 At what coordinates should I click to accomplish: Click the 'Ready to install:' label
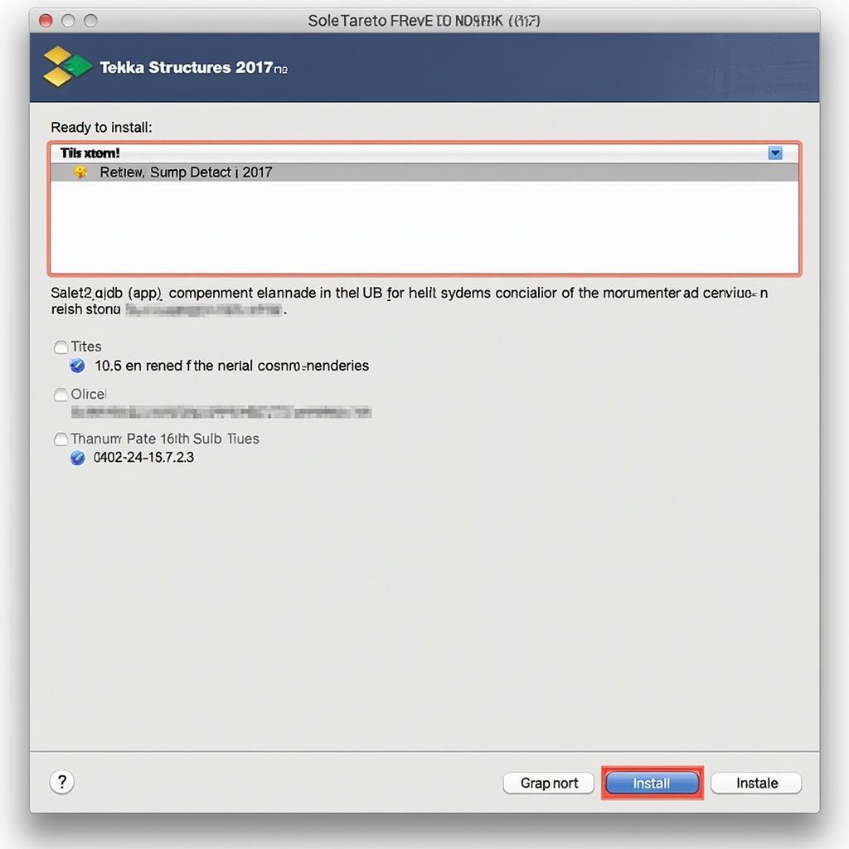click(x=101, y=128)
